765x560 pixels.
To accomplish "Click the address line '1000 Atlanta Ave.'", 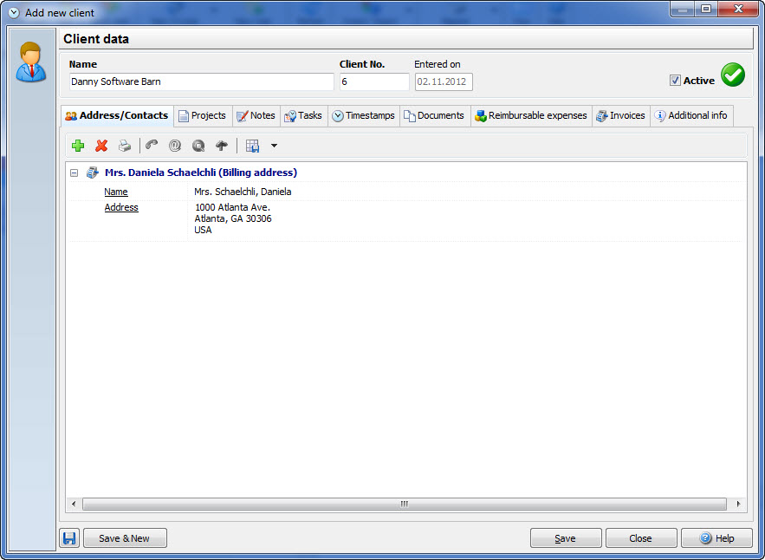I will 233,207.
